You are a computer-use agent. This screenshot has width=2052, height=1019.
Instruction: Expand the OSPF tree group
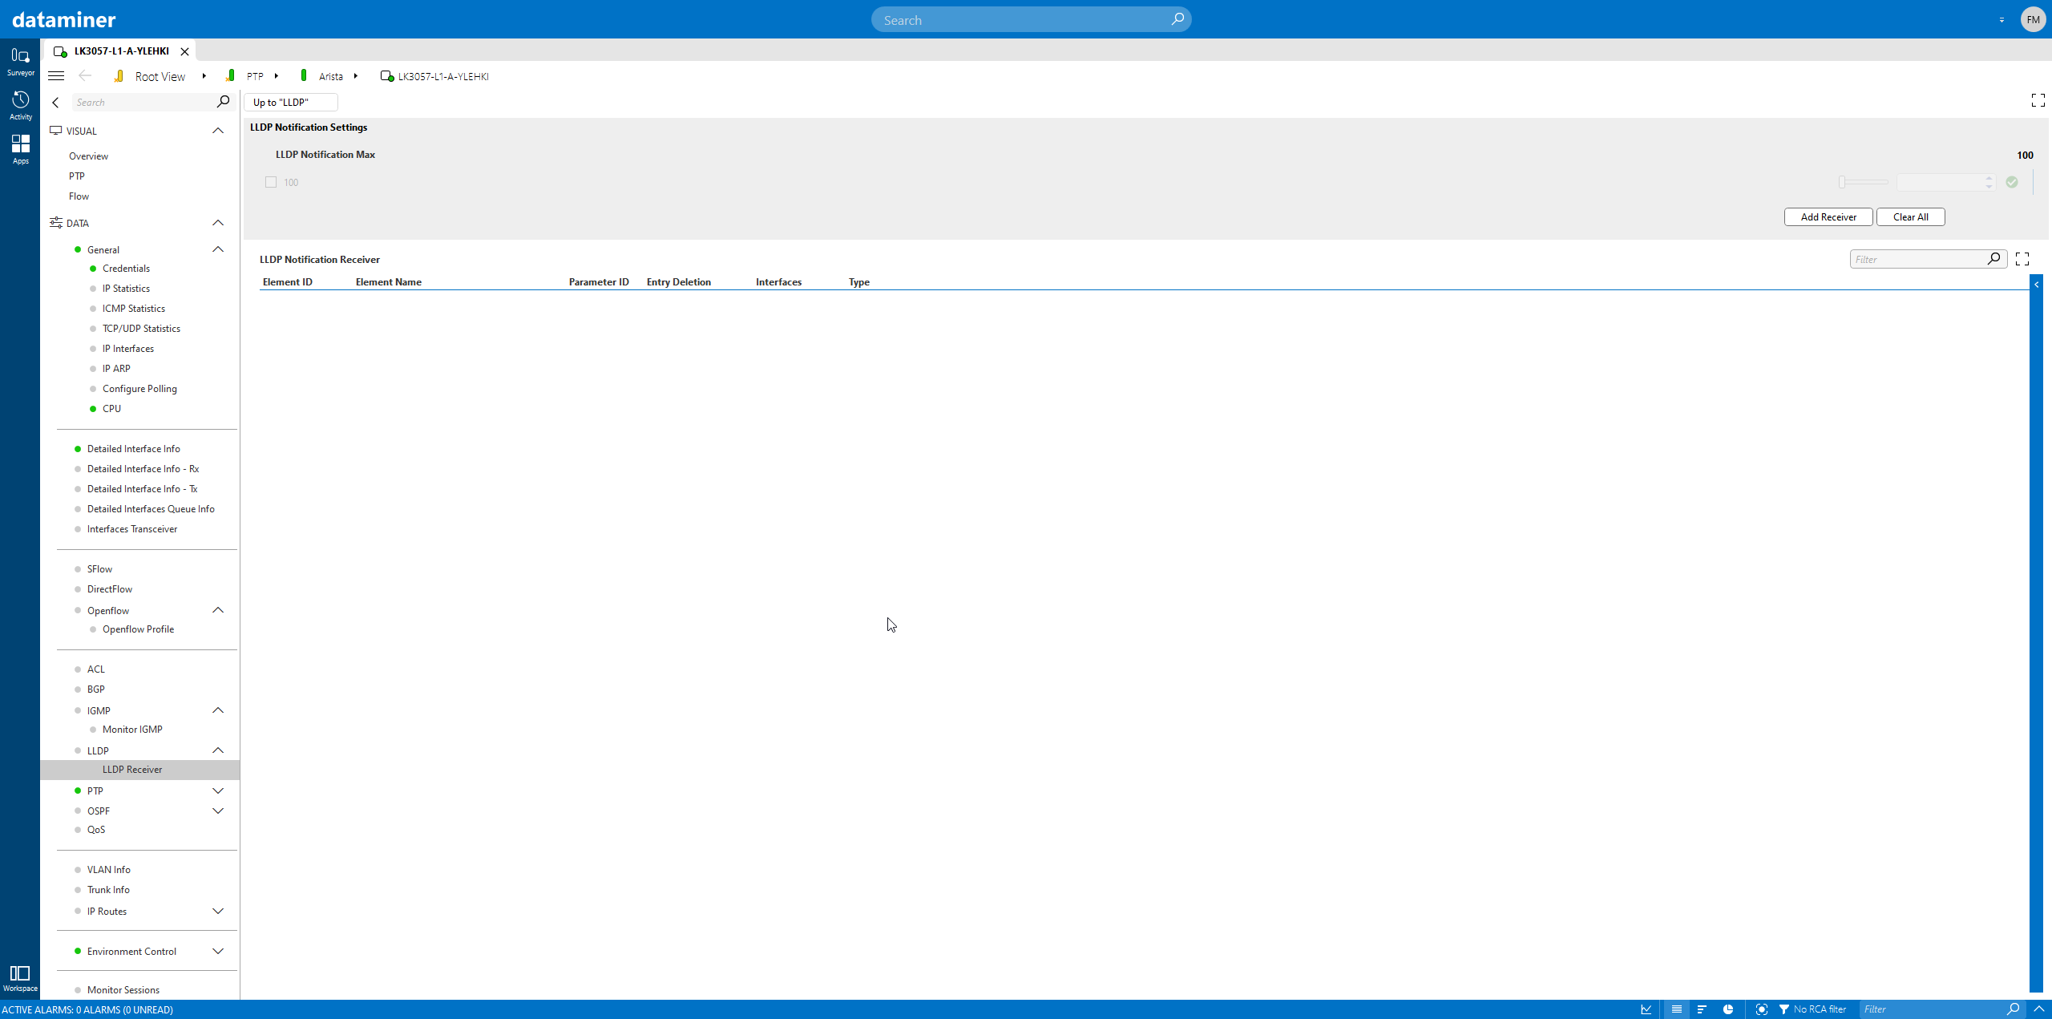click(x=218, y=811)
